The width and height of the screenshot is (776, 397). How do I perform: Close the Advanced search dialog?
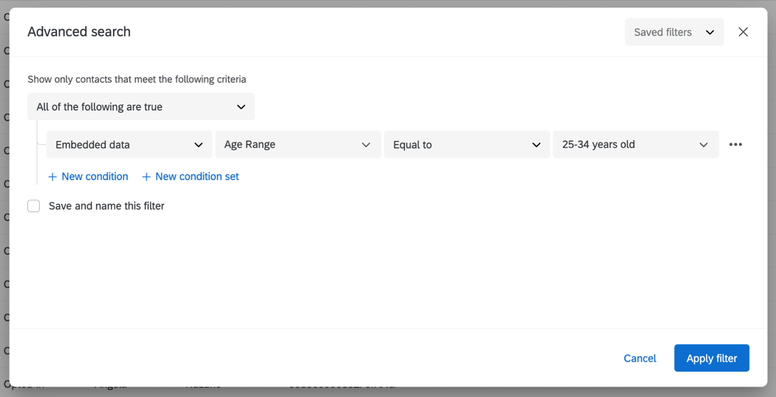pos(743,32)
